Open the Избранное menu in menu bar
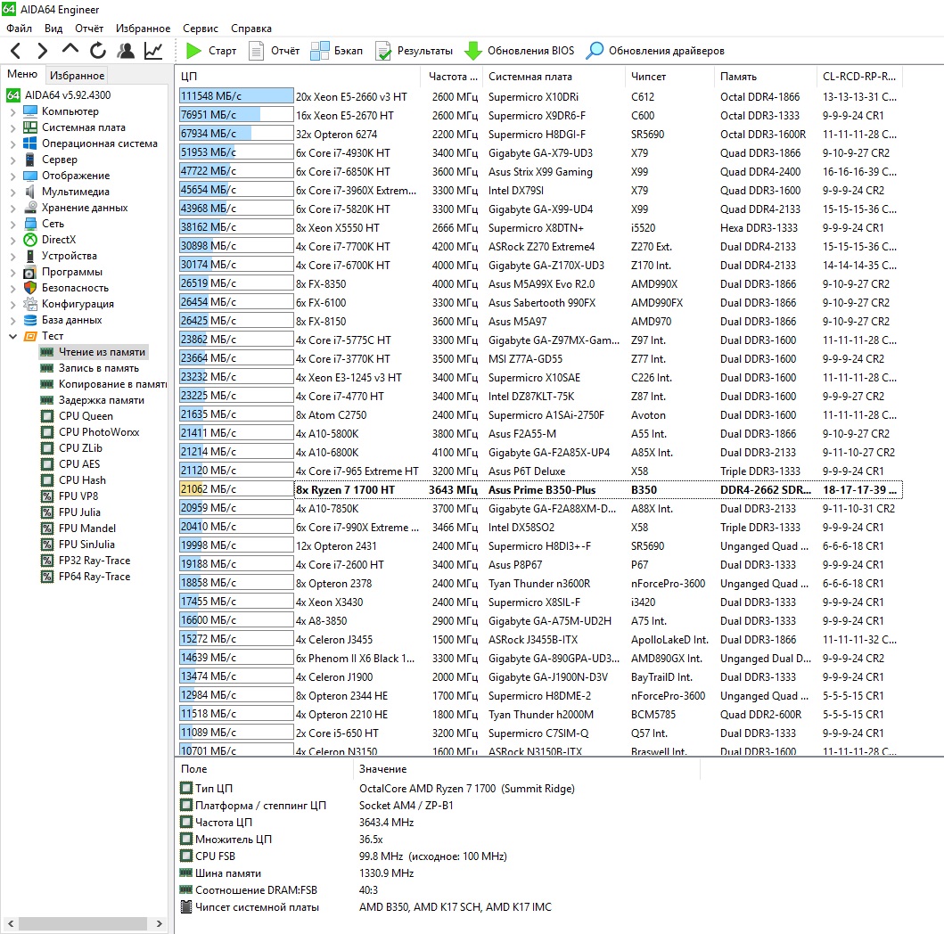This screenshot has width=944, height=934. [143, 29]
